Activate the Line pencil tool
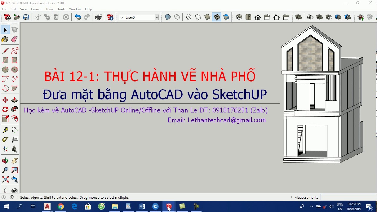 click(5, 51)
